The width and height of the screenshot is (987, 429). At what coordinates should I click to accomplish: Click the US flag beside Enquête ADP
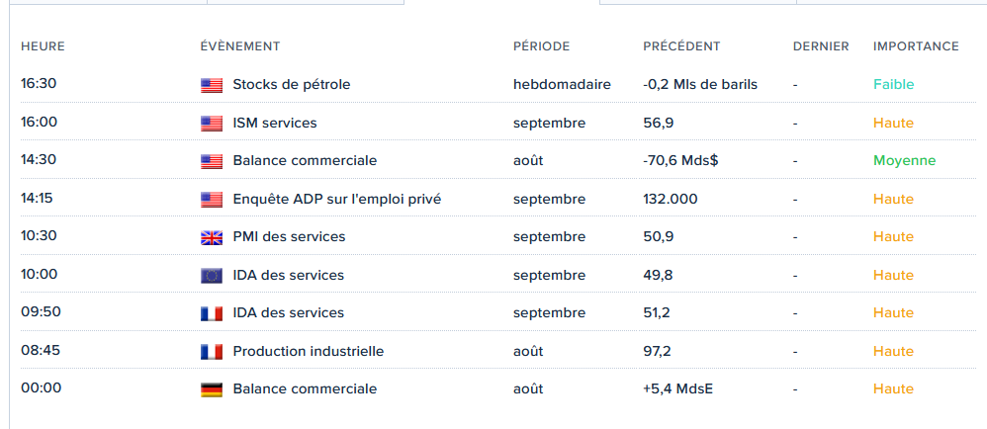tap(212, 200)
